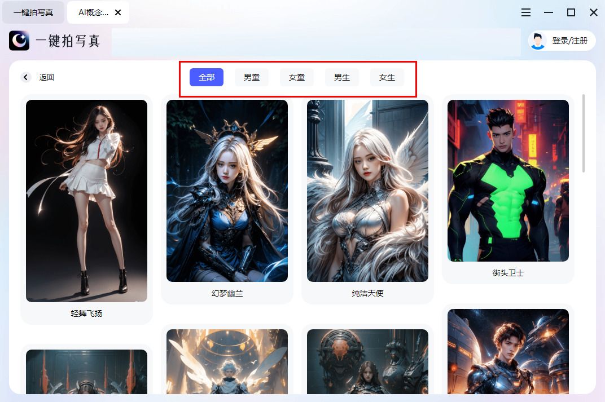Click the 一键拍写真 app title text

(x=68, y=41)
